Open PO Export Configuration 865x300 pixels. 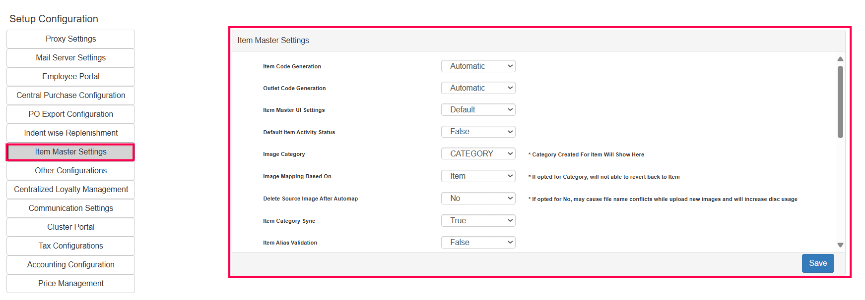(70, 114)
